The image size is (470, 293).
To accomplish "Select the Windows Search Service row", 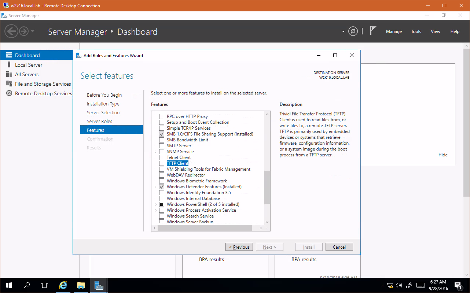I will 190,216.
